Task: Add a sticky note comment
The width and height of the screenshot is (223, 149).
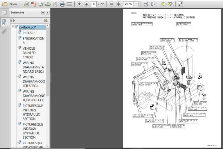Action: click(x=163, y=4)
